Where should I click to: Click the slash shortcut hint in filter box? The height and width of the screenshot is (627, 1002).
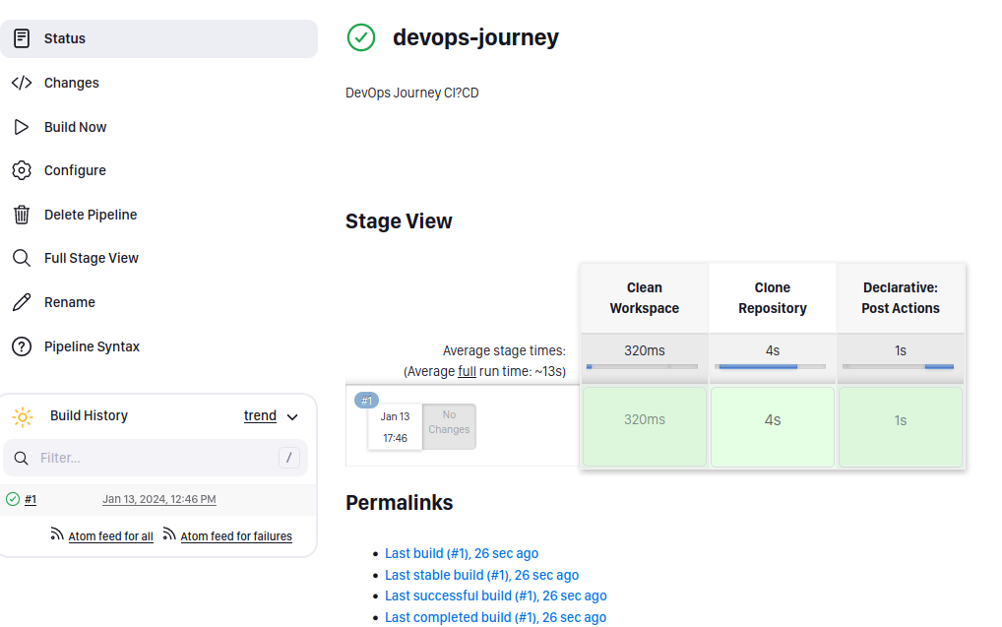point(288,457)
